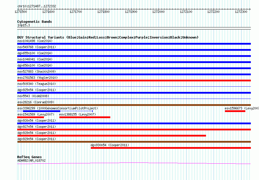Viewport: 259px width, 180px height.
Task: Click the brown dgv929n54 bar
Action: pos(134,142)
